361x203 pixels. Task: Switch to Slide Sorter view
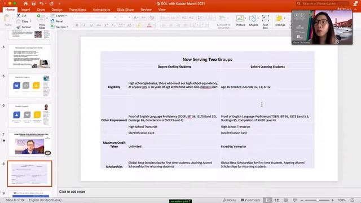coord(276,200)
